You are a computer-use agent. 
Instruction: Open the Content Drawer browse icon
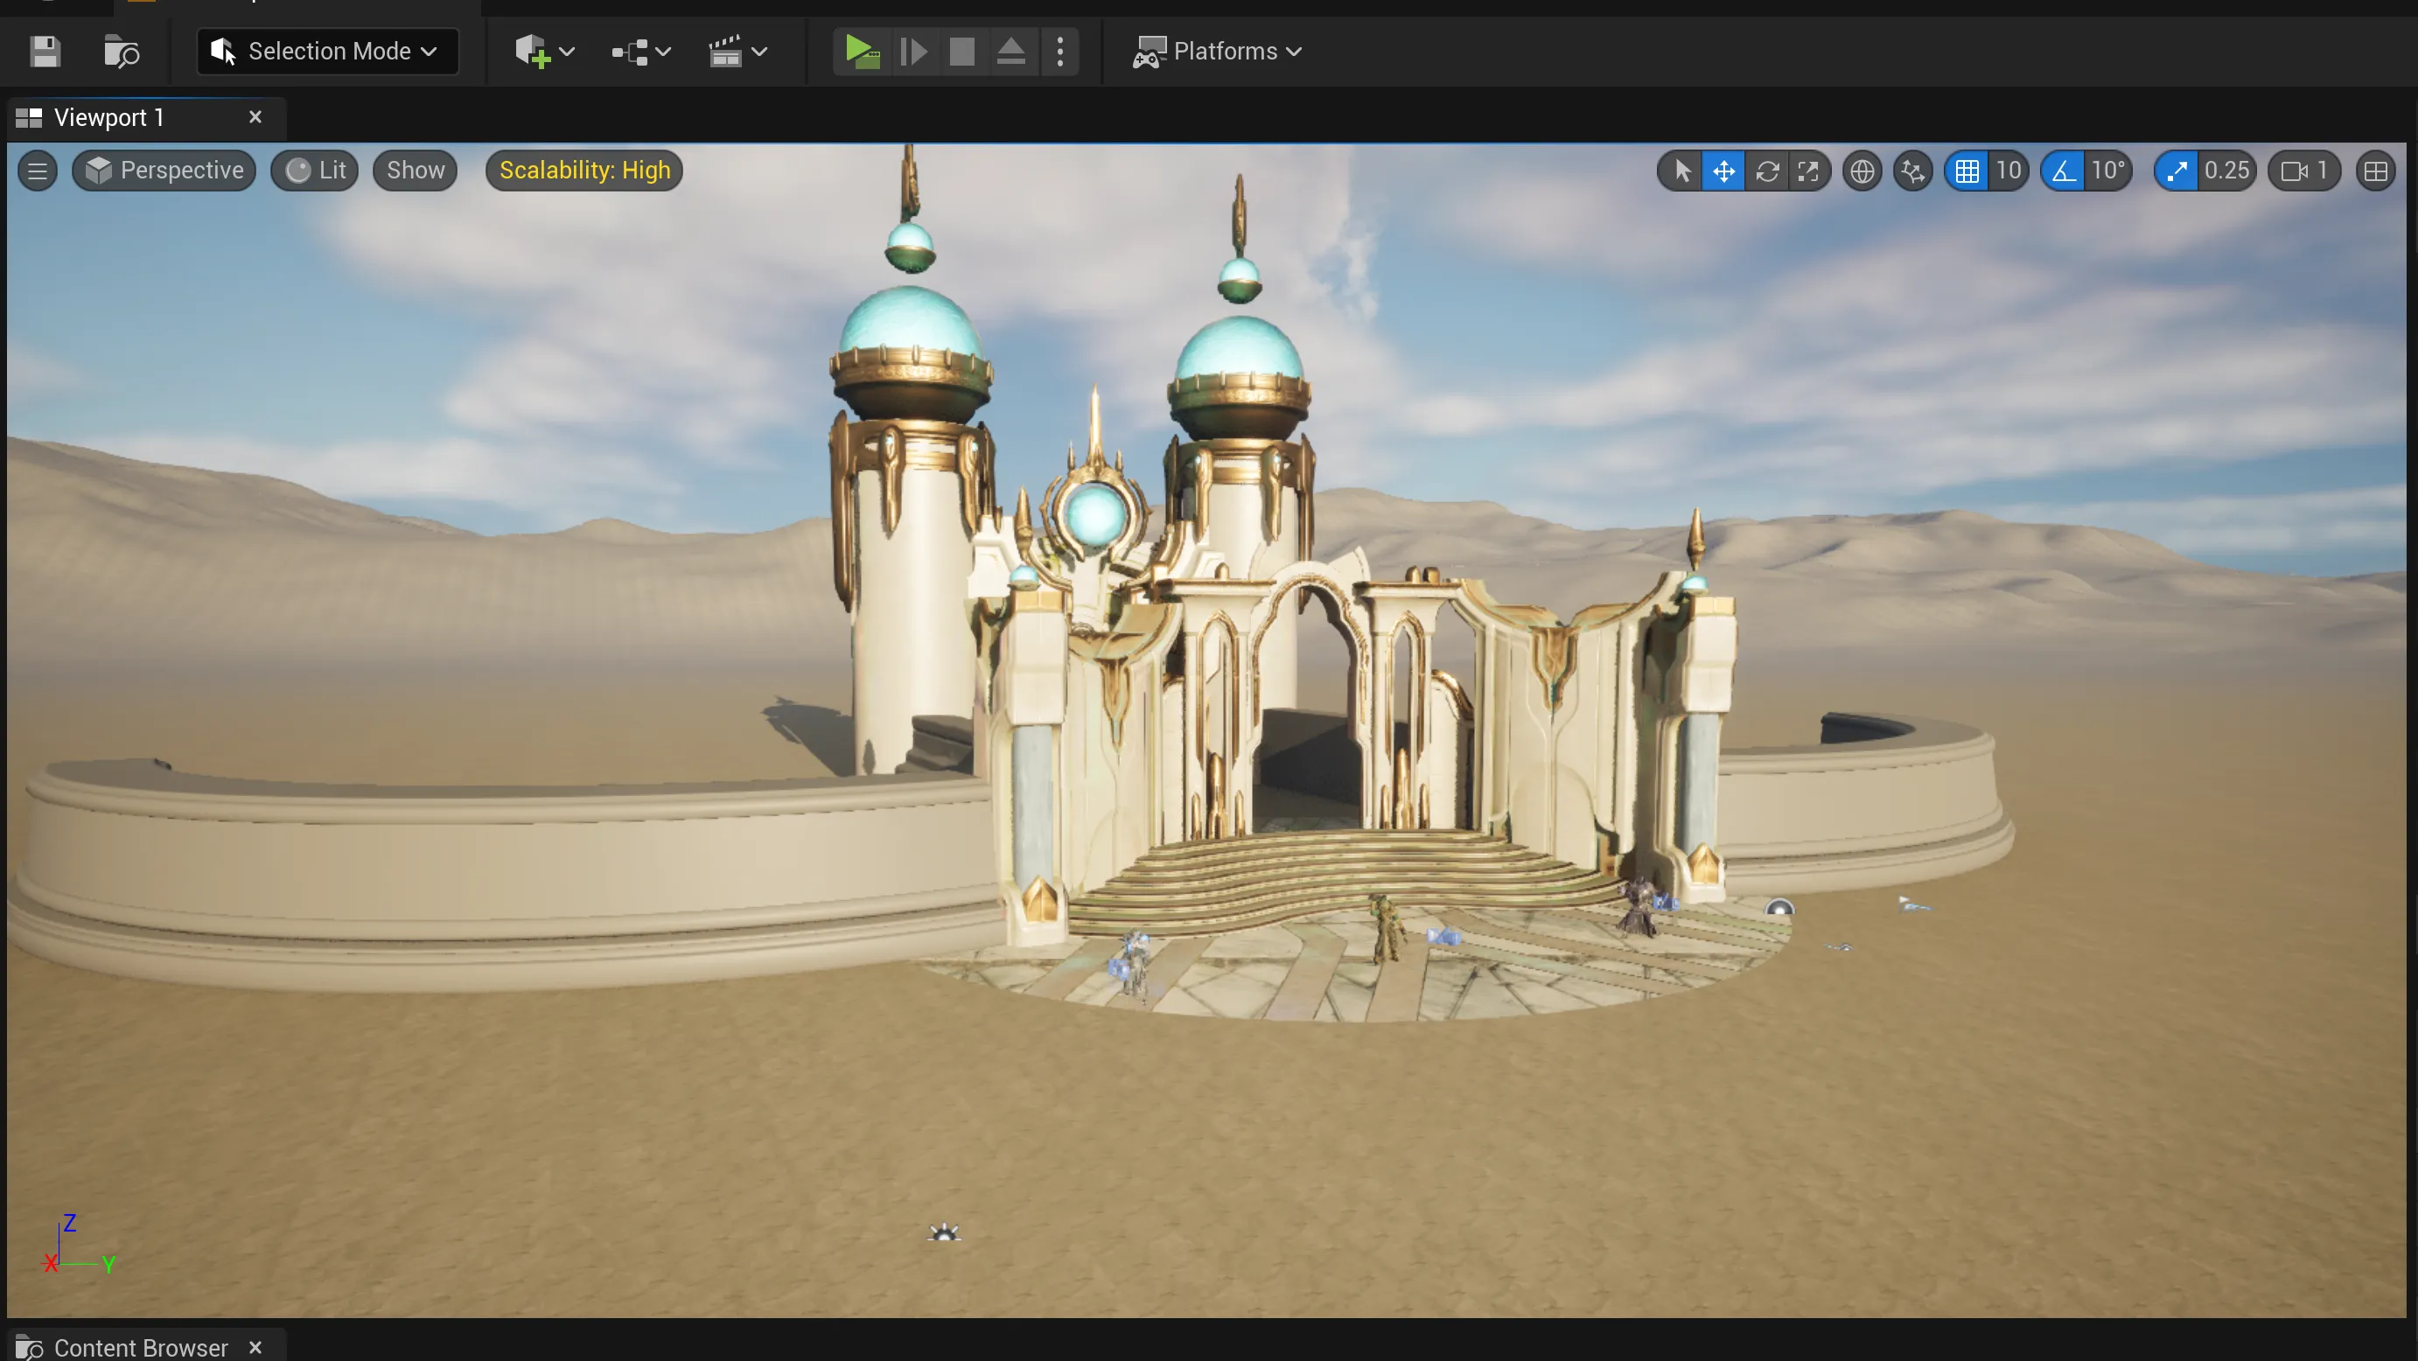[121, 52]
